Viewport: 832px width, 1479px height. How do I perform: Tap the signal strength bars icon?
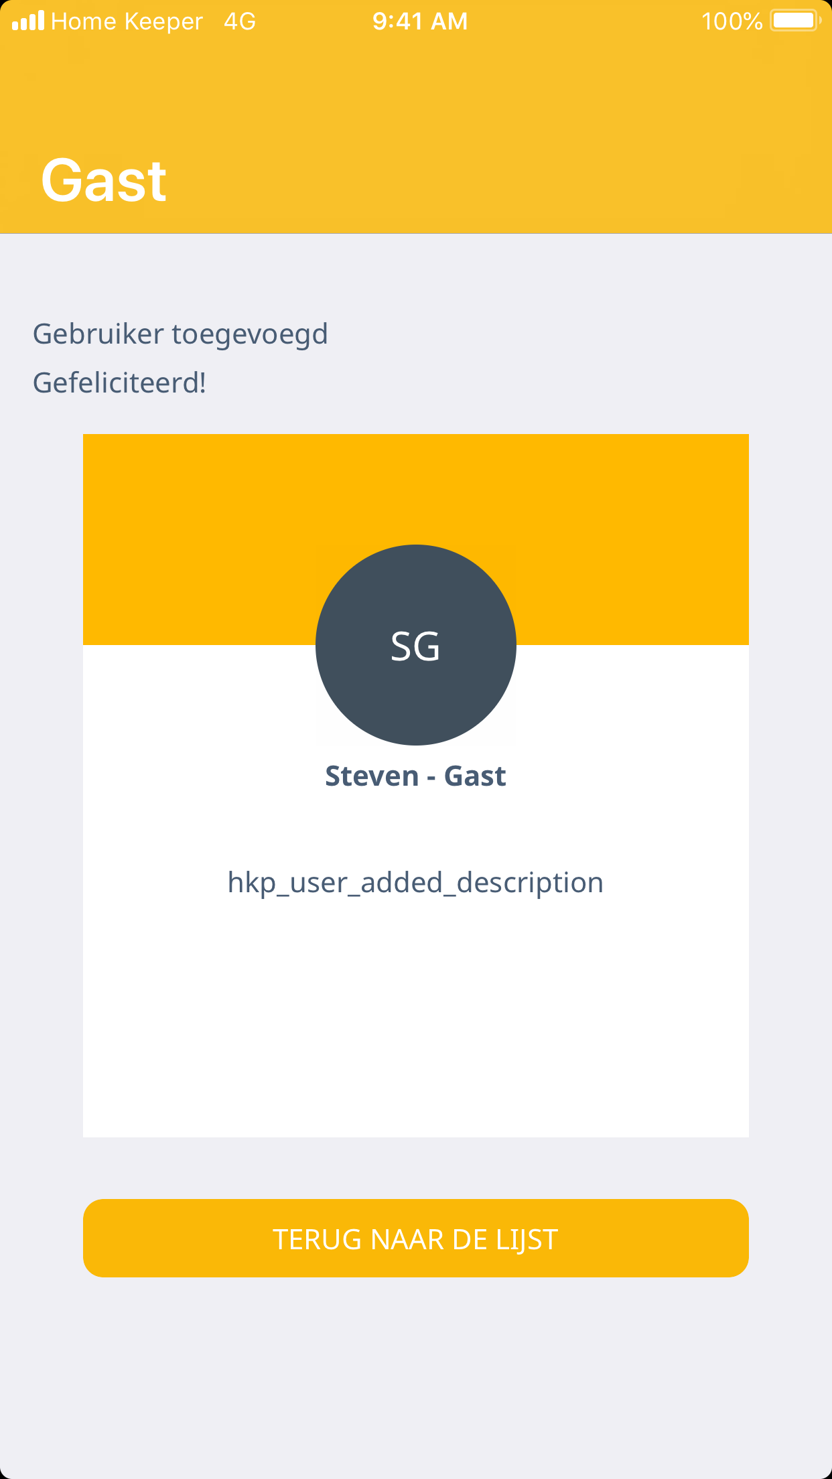(x=28, y=21)
